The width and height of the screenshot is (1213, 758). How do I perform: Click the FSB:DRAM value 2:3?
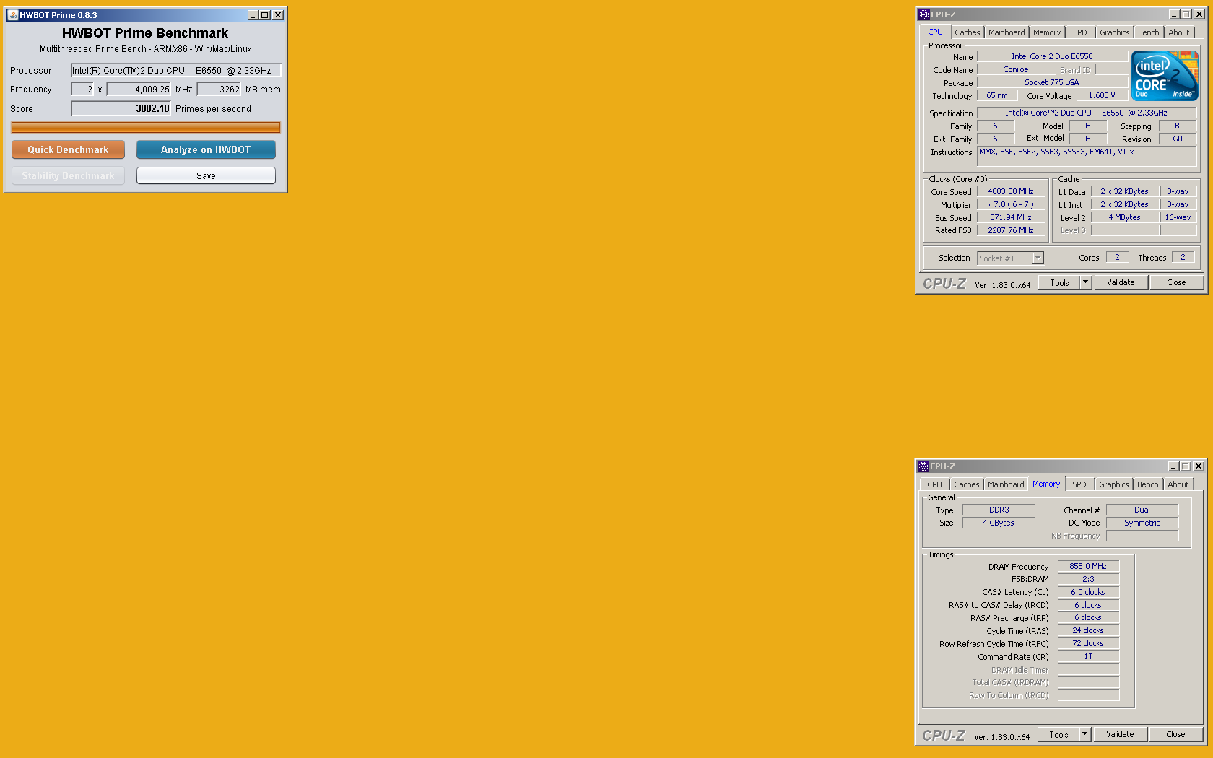(x=1088, y=580)
